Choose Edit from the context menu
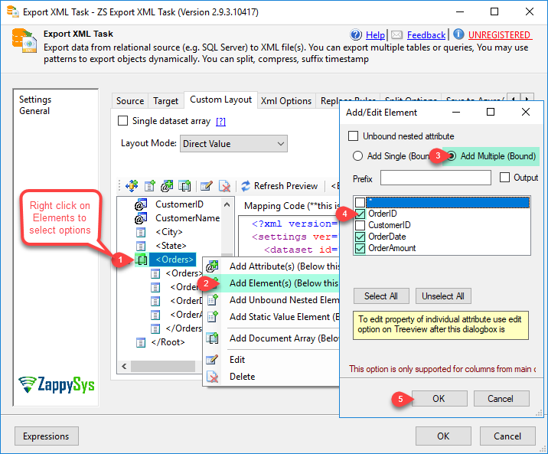The width and height of the screenshot is (548, 454). click(x=271, y=360)
